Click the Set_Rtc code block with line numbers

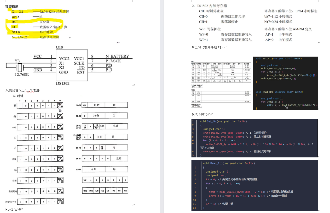[x=254, y=138]
